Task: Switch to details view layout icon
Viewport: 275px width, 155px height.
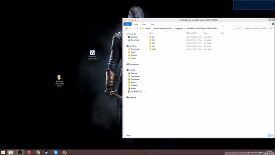Action: 269,135
